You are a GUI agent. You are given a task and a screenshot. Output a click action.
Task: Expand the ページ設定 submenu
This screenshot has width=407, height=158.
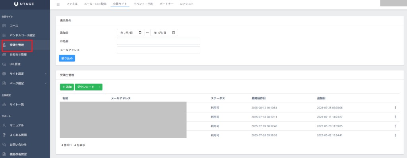[46, 83]
